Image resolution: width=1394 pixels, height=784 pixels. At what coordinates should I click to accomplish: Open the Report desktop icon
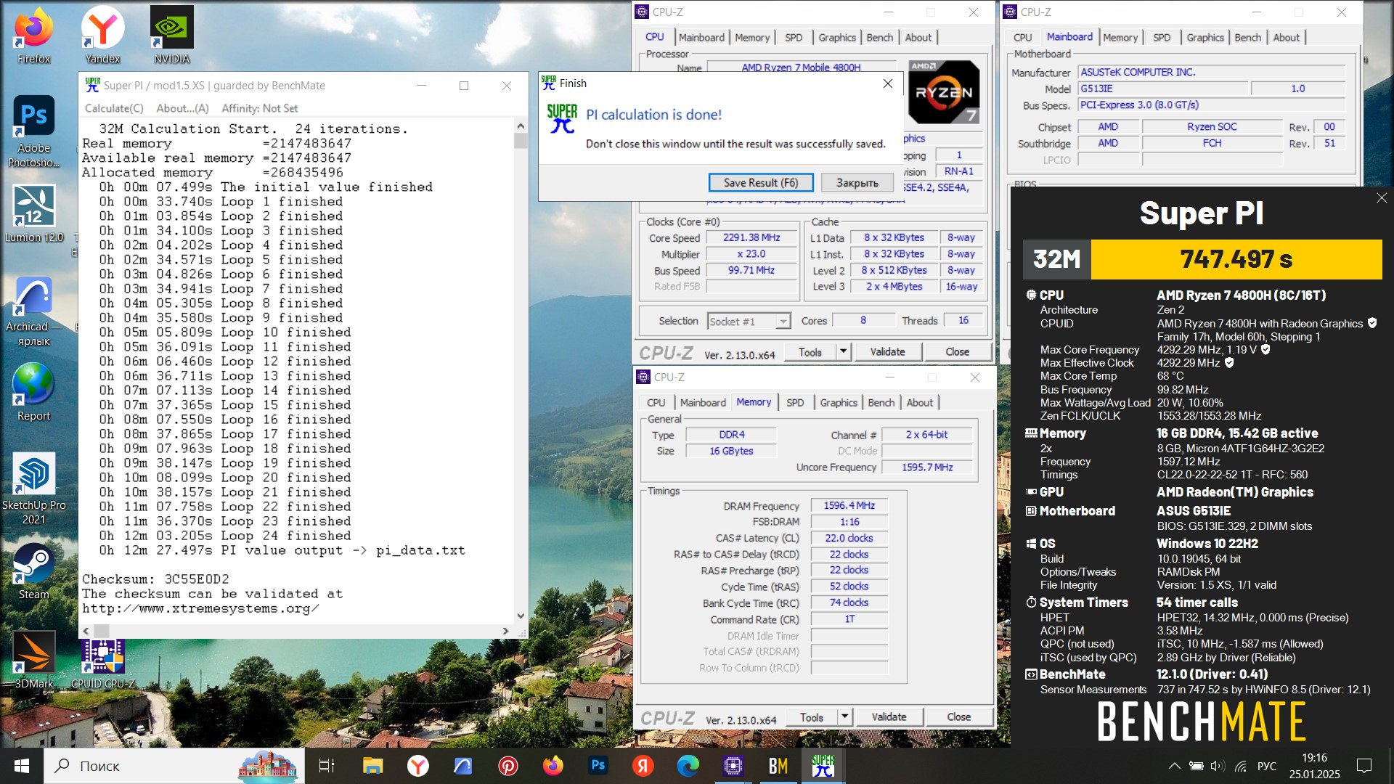coord(34,391)
